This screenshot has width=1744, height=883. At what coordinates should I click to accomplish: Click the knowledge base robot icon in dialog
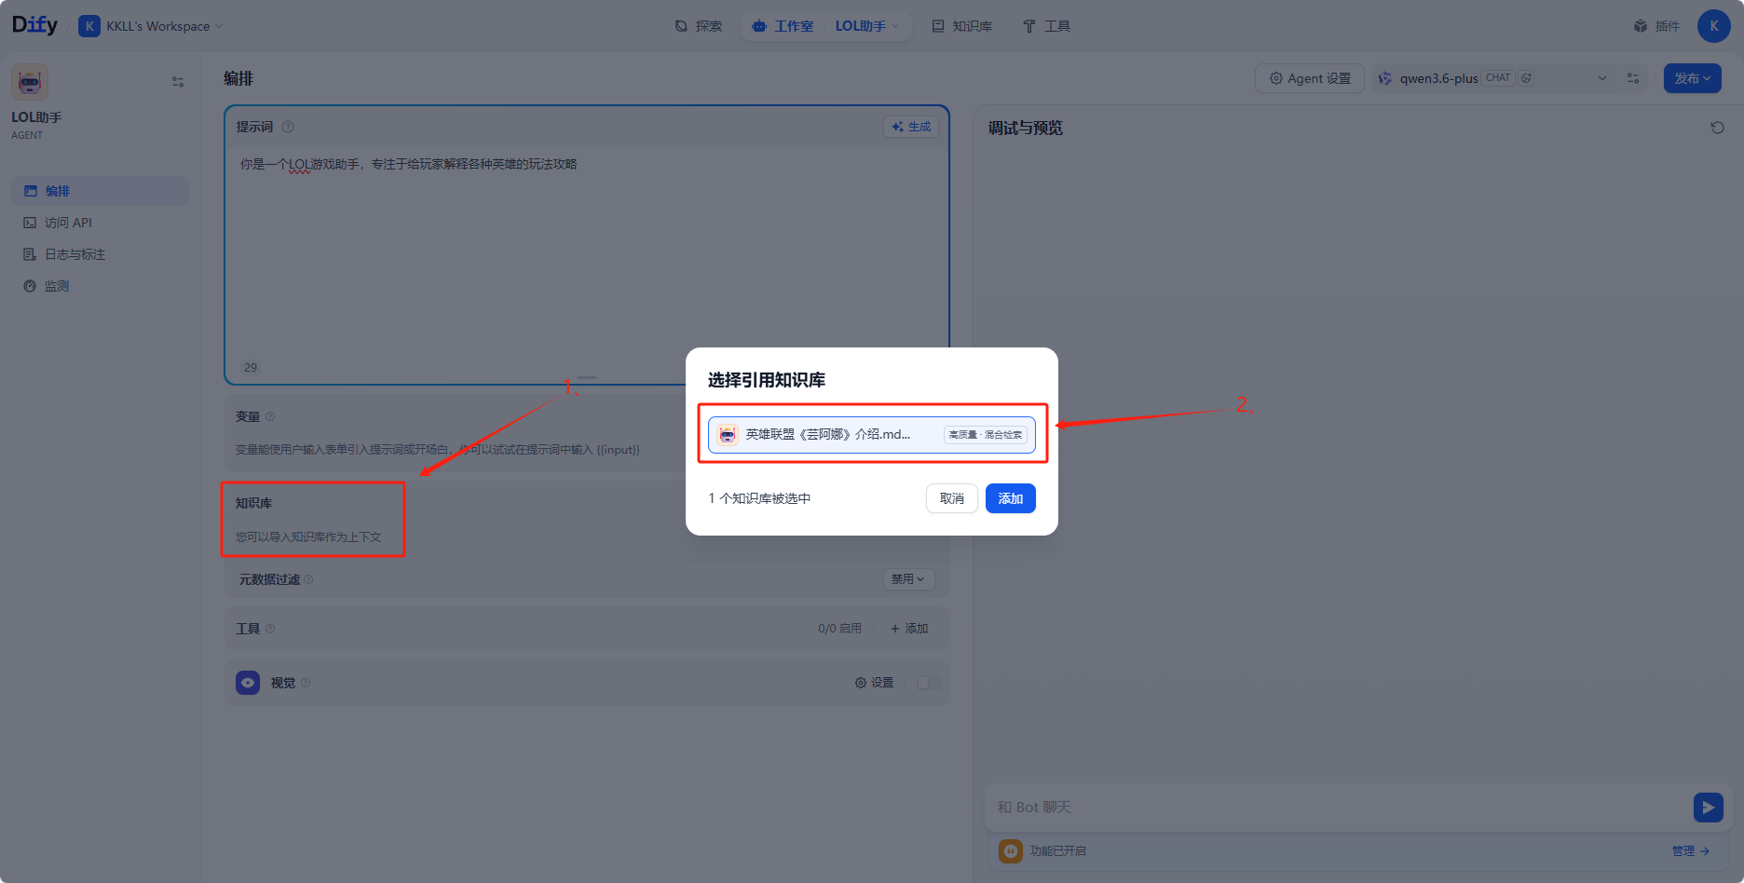click(x=728, y=435)
